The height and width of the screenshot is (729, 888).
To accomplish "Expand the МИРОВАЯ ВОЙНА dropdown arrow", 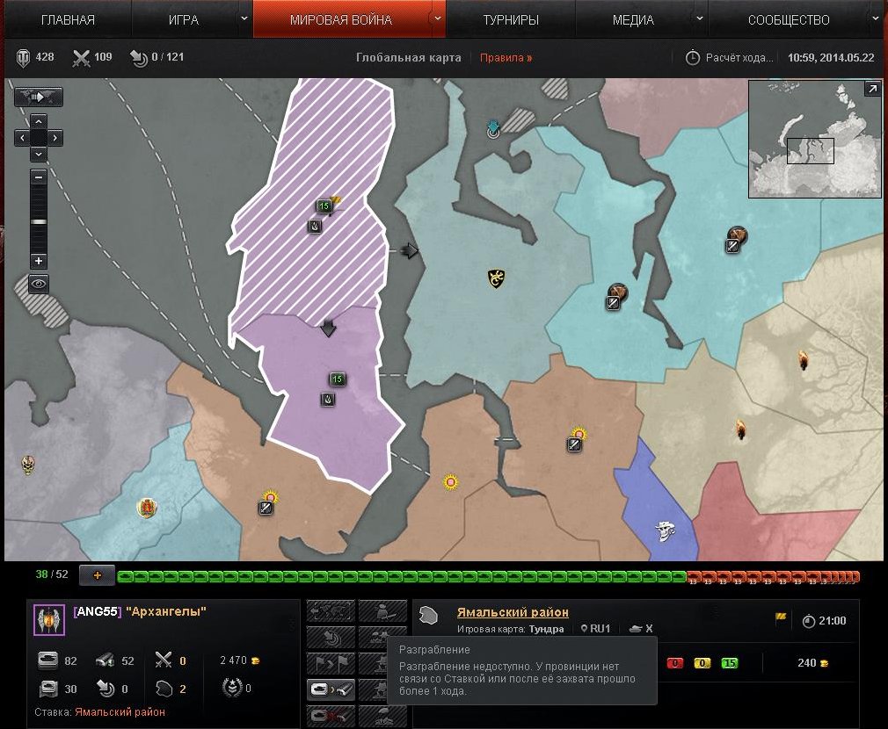I will pos(438,18).
